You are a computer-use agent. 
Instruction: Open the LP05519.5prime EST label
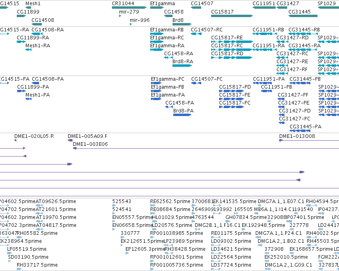coord(27,250)
